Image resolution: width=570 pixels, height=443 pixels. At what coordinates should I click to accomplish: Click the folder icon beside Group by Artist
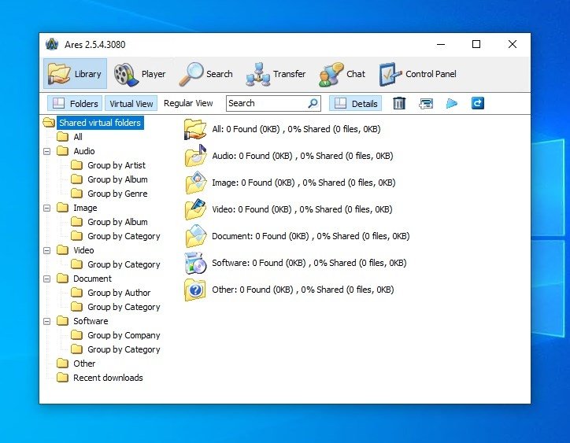76,165
